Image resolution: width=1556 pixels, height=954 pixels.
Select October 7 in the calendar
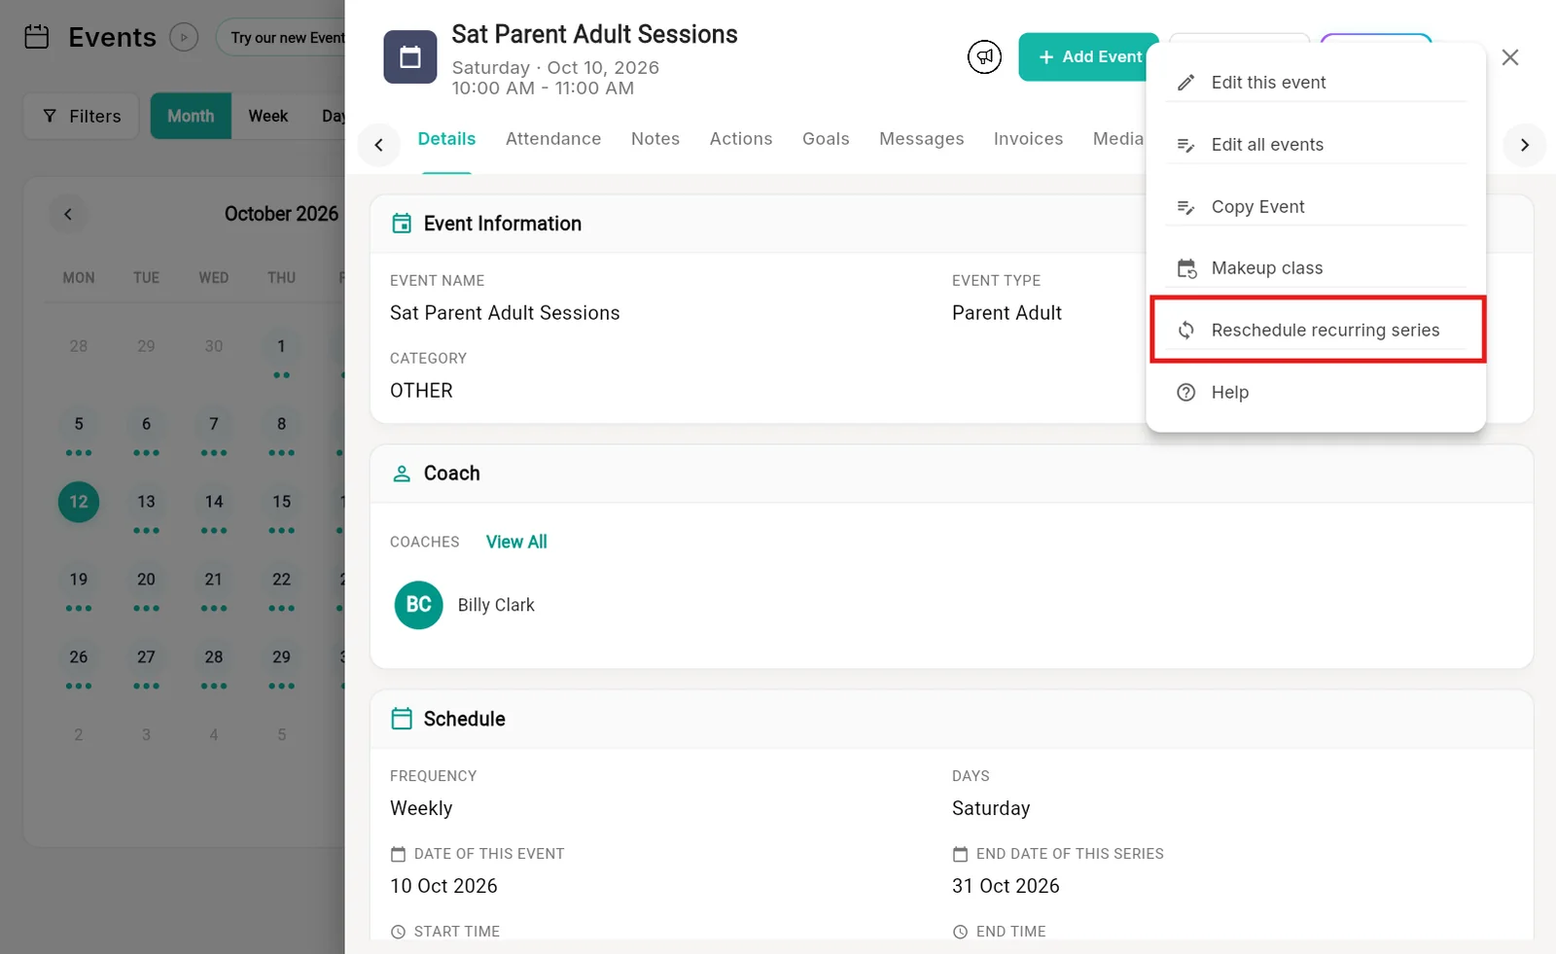pos(214,424)
